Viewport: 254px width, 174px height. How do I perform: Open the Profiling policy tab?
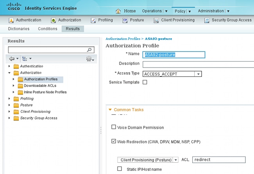click(x=106, y=20)
